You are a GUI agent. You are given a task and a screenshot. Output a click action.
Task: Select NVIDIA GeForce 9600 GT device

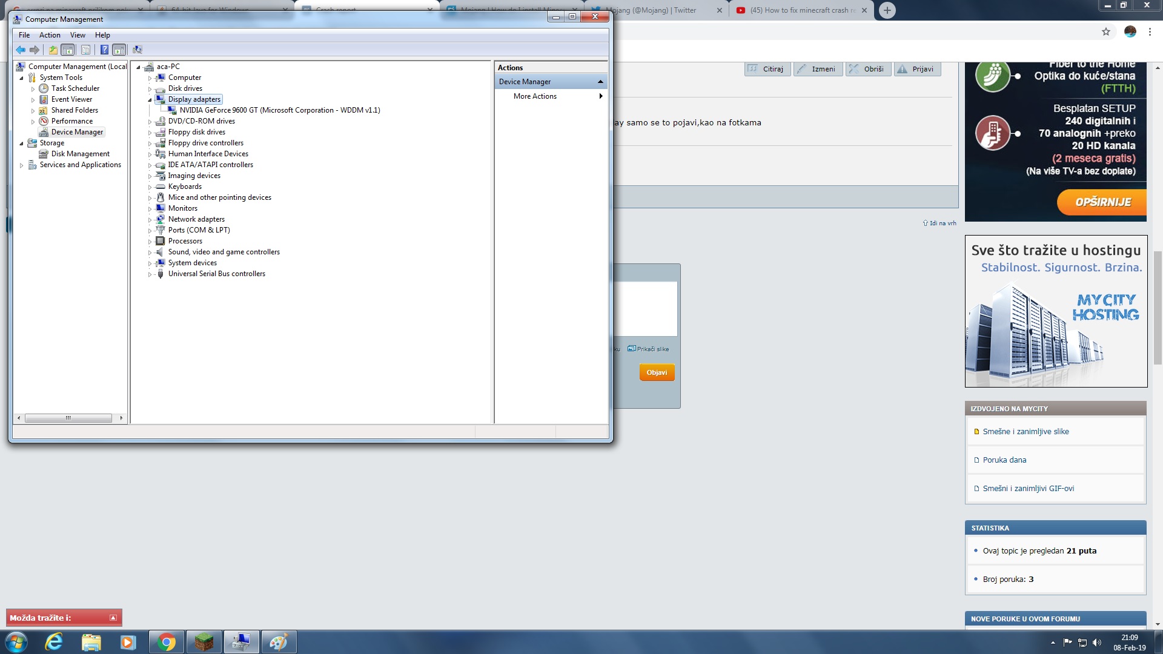click(280, 110)
